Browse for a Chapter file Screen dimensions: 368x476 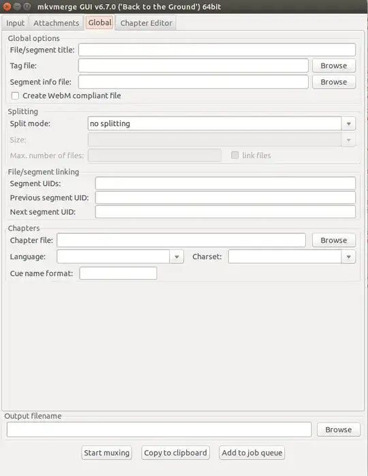click(334, 240)
